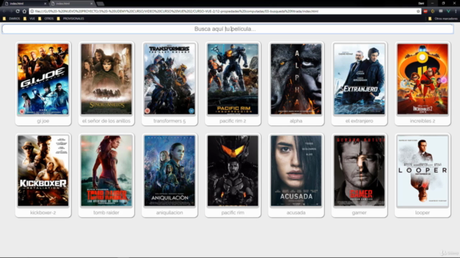
Task: Click the browser forward arrow
Action: 11,11
